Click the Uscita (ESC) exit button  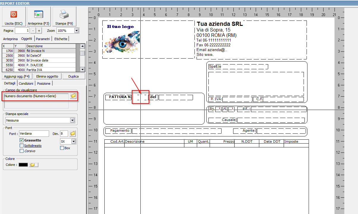point(14,16)
